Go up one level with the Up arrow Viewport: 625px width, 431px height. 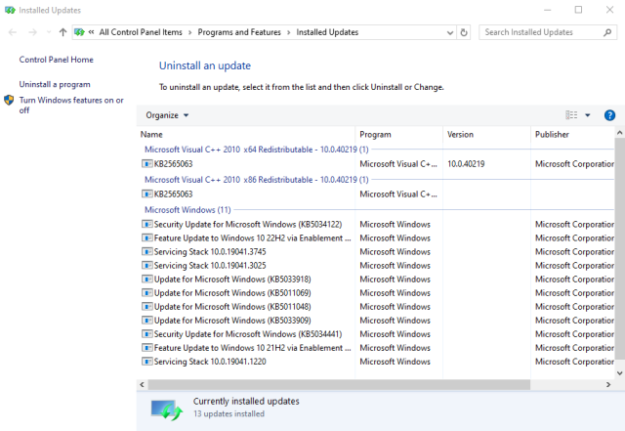(62, 32)
